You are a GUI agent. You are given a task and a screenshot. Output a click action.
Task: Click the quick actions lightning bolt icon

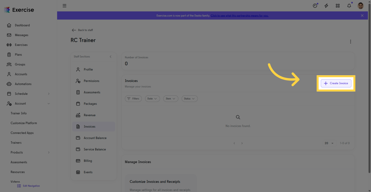tap(326, 5)
